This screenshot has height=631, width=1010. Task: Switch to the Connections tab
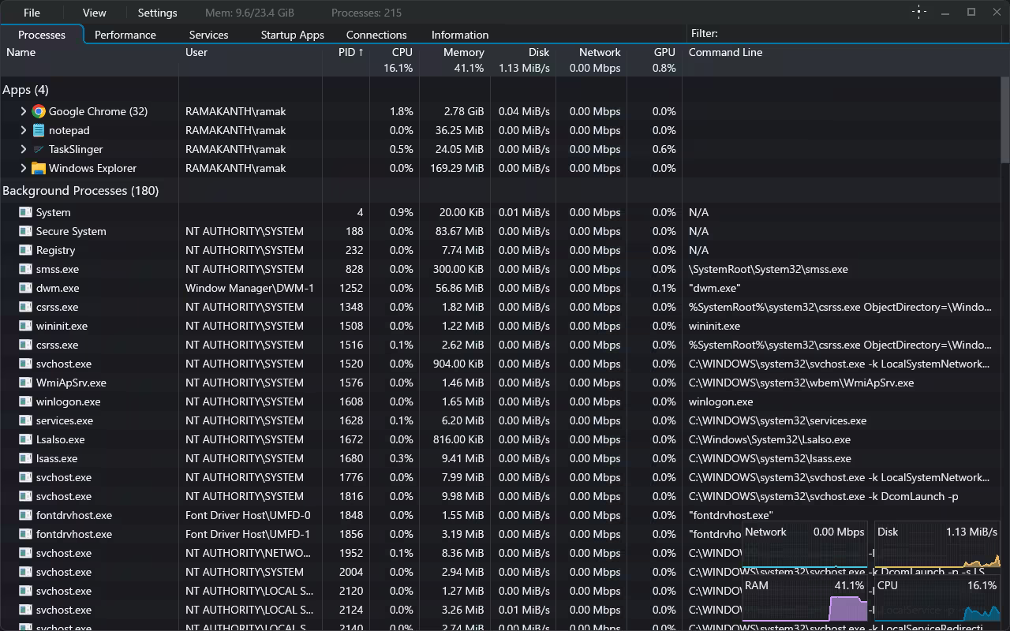coord(376,35)
